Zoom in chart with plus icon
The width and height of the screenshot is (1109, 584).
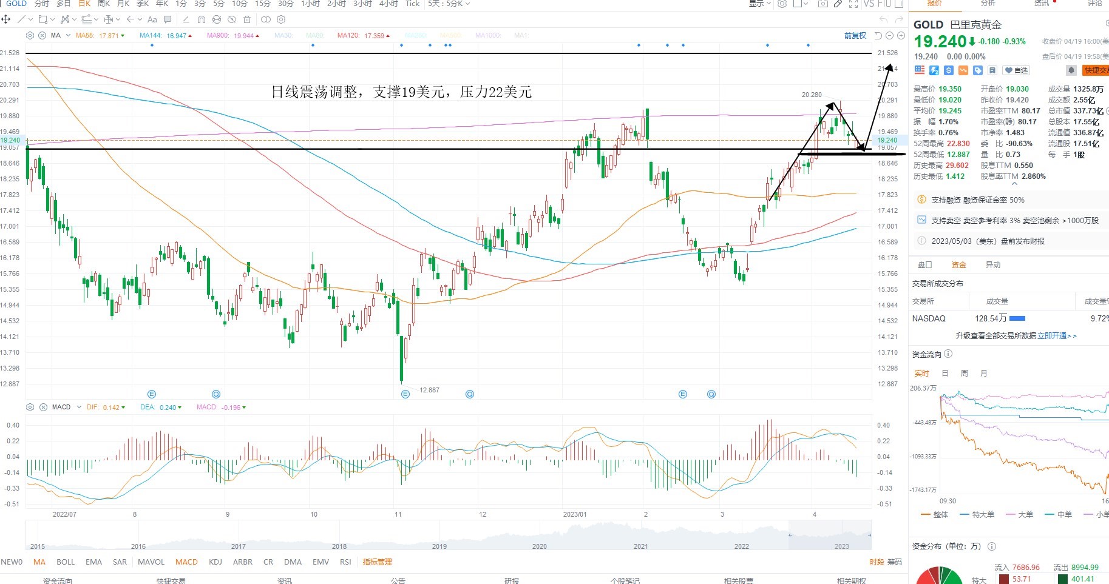click(x=901, y=36)
